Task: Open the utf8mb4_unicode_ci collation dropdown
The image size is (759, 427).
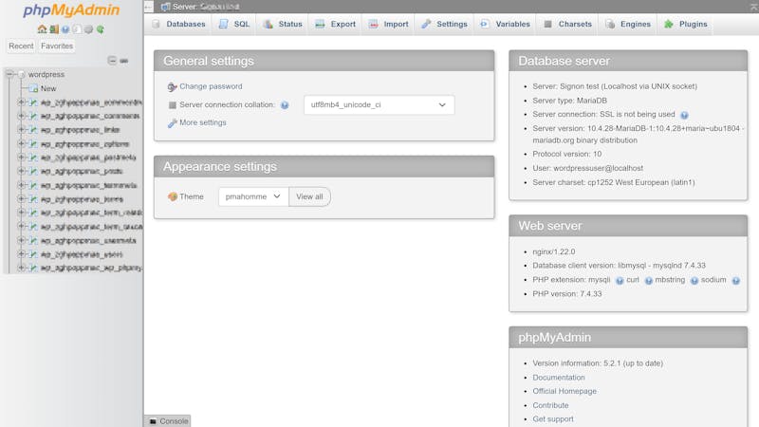Action: tap(379, 105)
